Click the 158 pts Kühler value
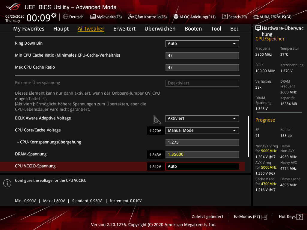307x230 pixels. click(x=286, y=136)
